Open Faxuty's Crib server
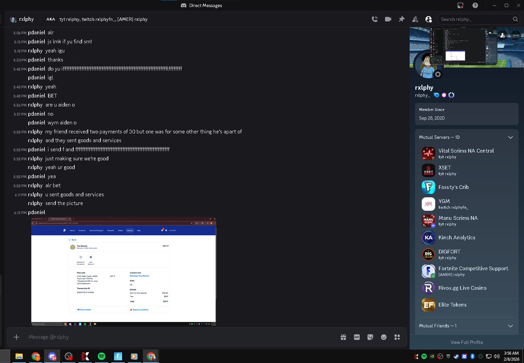Image resolution: width=524 pixels, height=363 pixels. click(467, 187)
